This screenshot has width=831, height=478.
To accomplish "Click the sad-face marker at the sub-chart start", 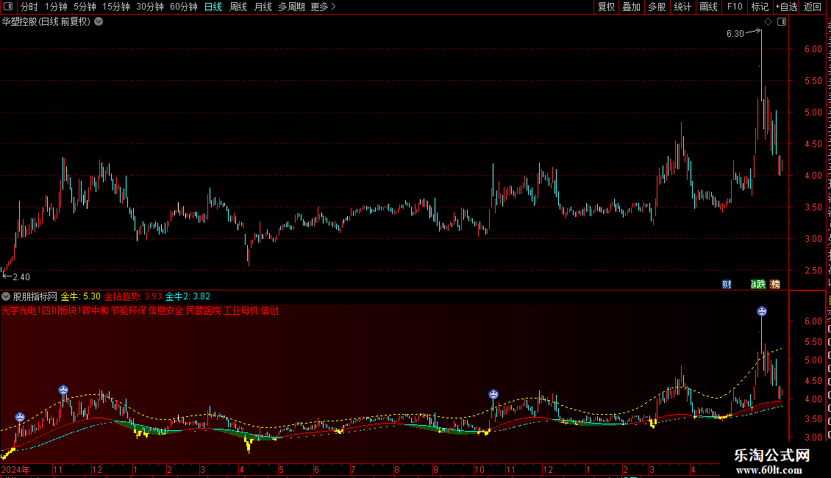I will [x=20, y=417].
